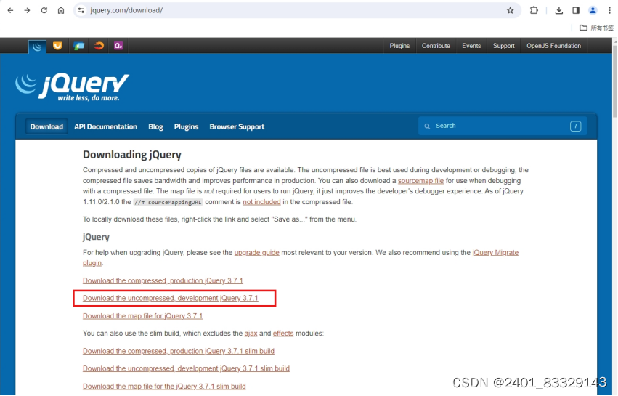Download compressed production jQuery 3.7.1 slim build
618x396 pixels.
pos(179,351)
